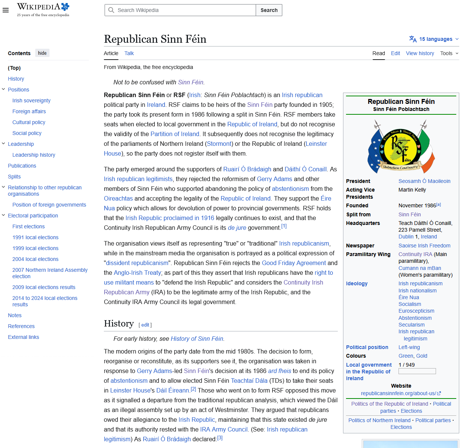Open the Sinn Féin hatnote link
463x448 pixels.
coord(190,82)
